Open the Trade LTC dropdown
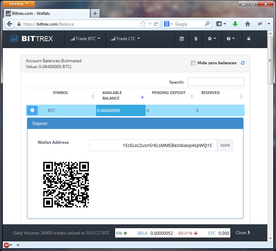The image size is (276, 251). point(125,38)
